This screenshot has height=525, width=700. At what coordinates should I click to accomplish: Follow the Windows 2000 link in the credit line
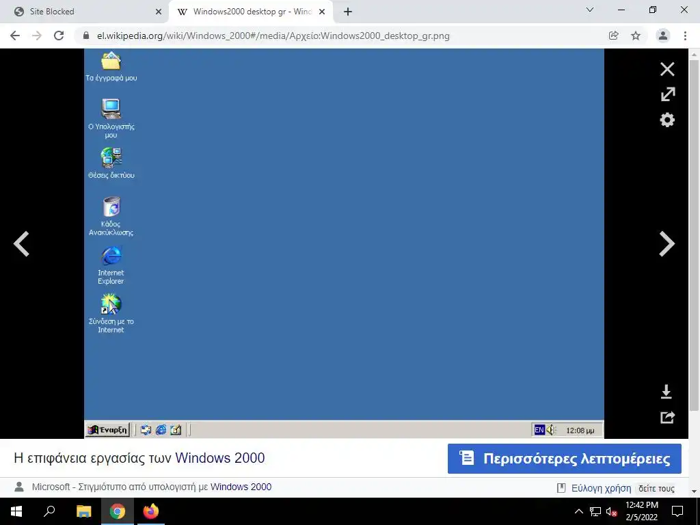(x=241, y=487)
